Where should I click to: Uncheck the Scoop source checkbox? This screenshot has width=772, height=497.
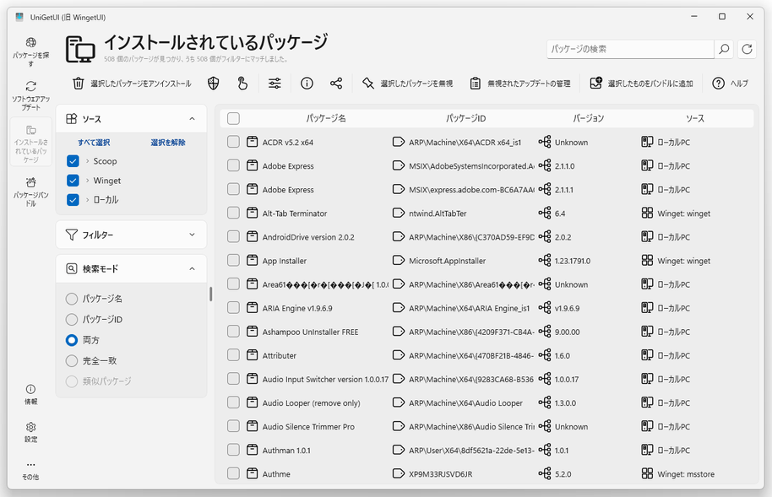73,161
